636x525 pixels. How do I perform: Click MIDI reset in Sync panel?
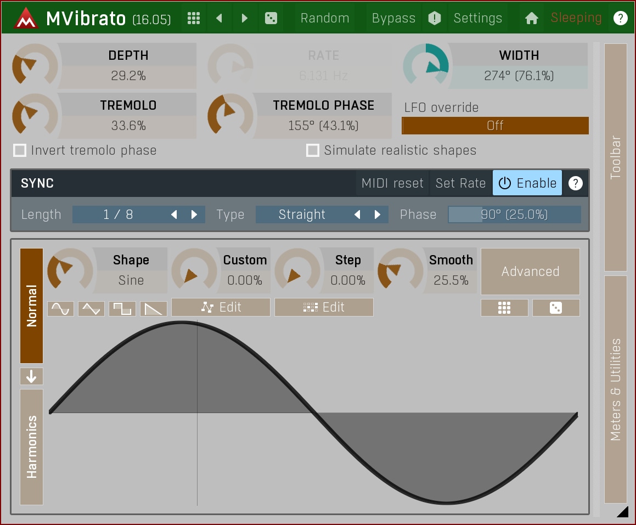[393, 183]
